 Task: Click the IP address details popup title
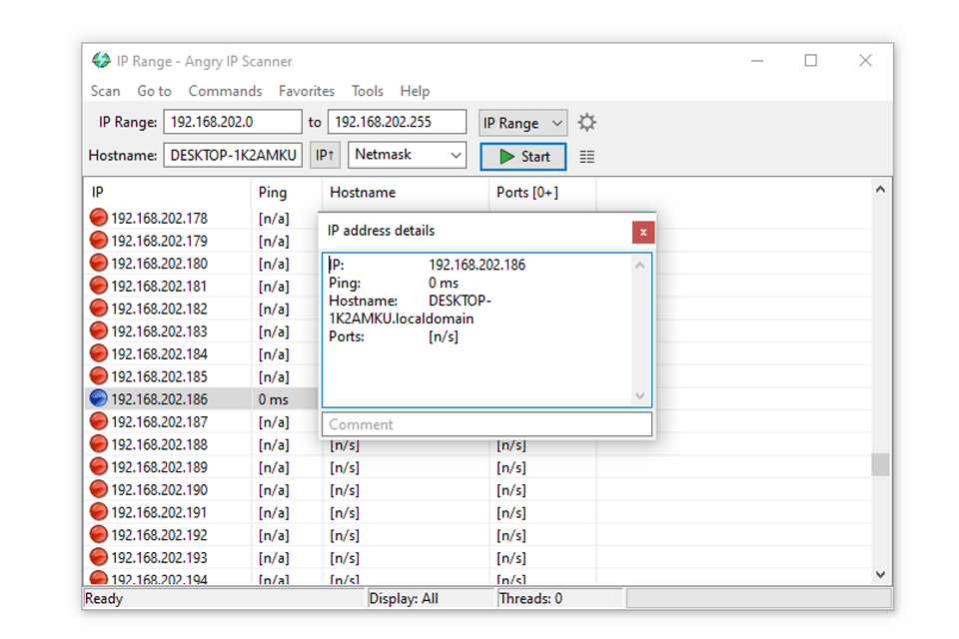pyautogui.click(x=381, y=231)
